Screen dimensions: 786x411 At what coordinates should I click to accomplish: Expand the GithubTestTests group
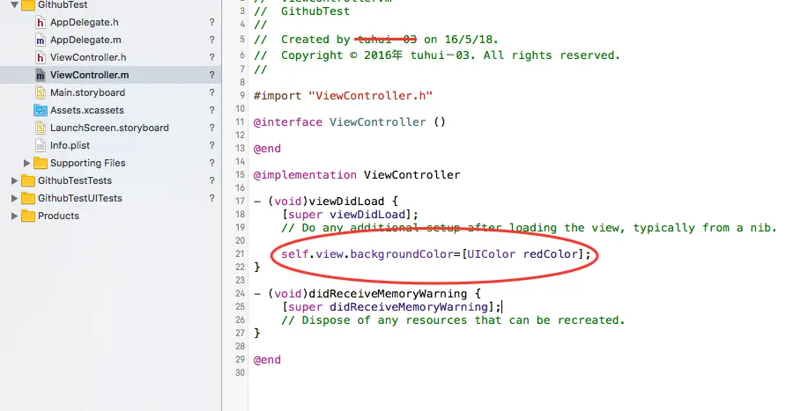click(14, 180)
